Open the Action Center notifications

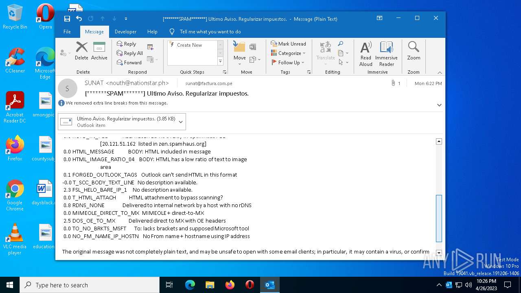tap(508, 285)
